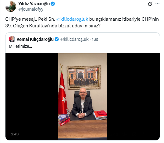The height and width of the screenshot is (143, 164).
Task: Click the red folders on the desk
Action: pos(100,115)
